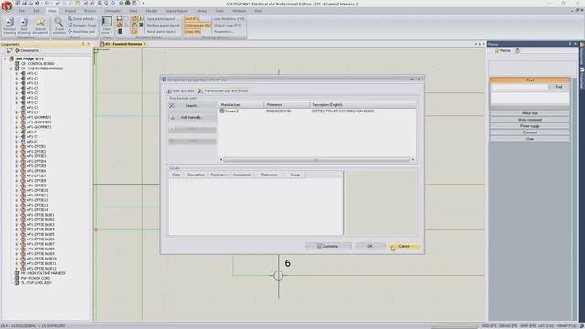Open the Schematic ribbon tab

(112, 11)
